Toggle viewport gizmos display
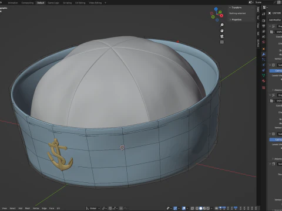This screenshot has width=282, height=211. coord(175,208)
